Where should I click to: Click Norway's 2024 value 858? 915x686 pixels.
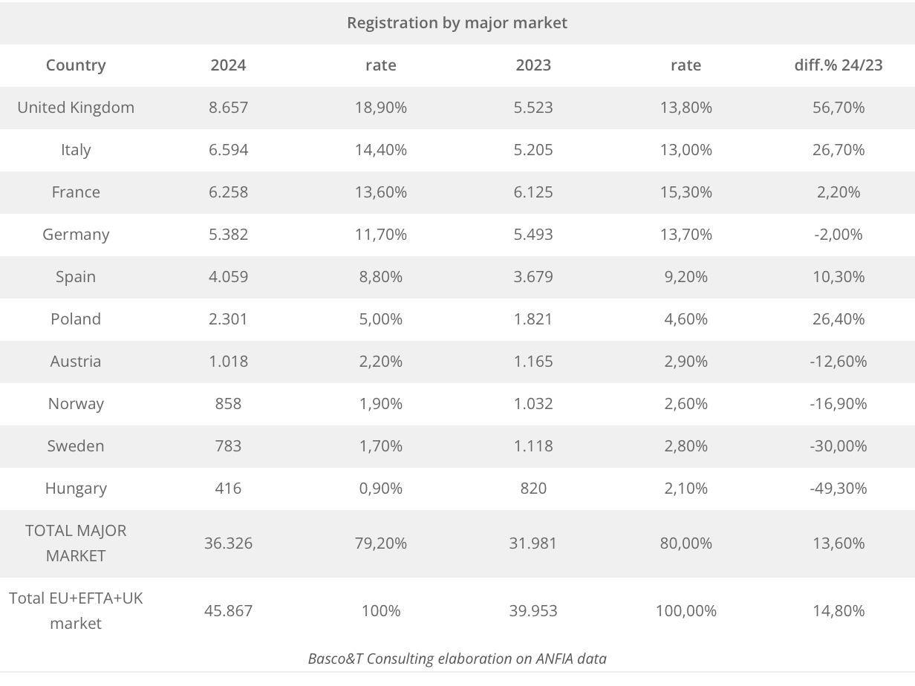228,403
